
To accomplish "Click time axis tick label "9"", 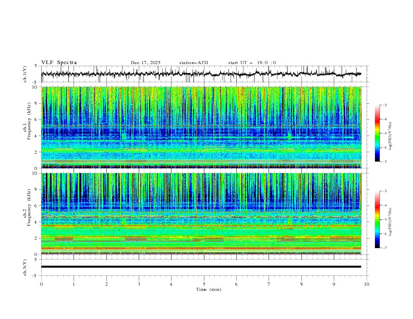I will click(334, 284).
